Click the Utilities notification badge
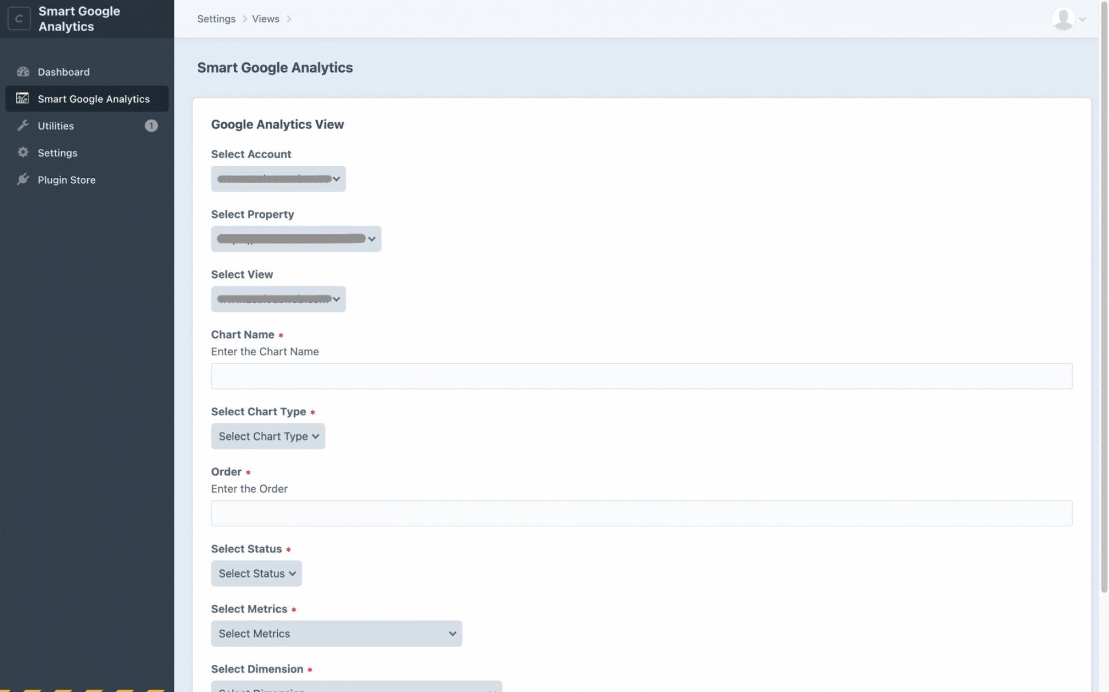 coord(151,125)
